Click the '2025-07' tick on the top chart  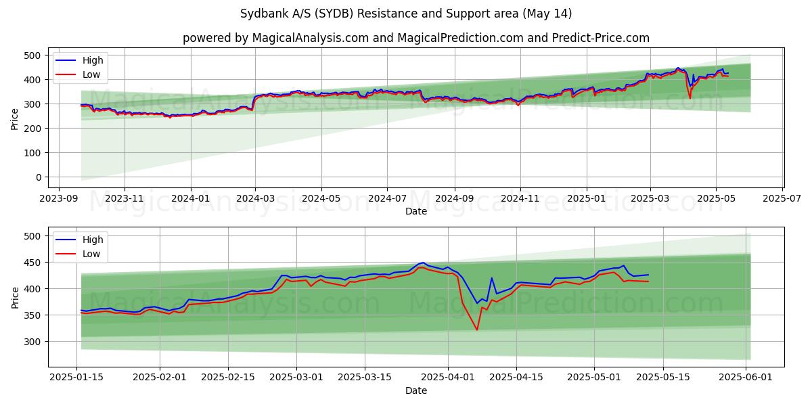click(782, 198)
